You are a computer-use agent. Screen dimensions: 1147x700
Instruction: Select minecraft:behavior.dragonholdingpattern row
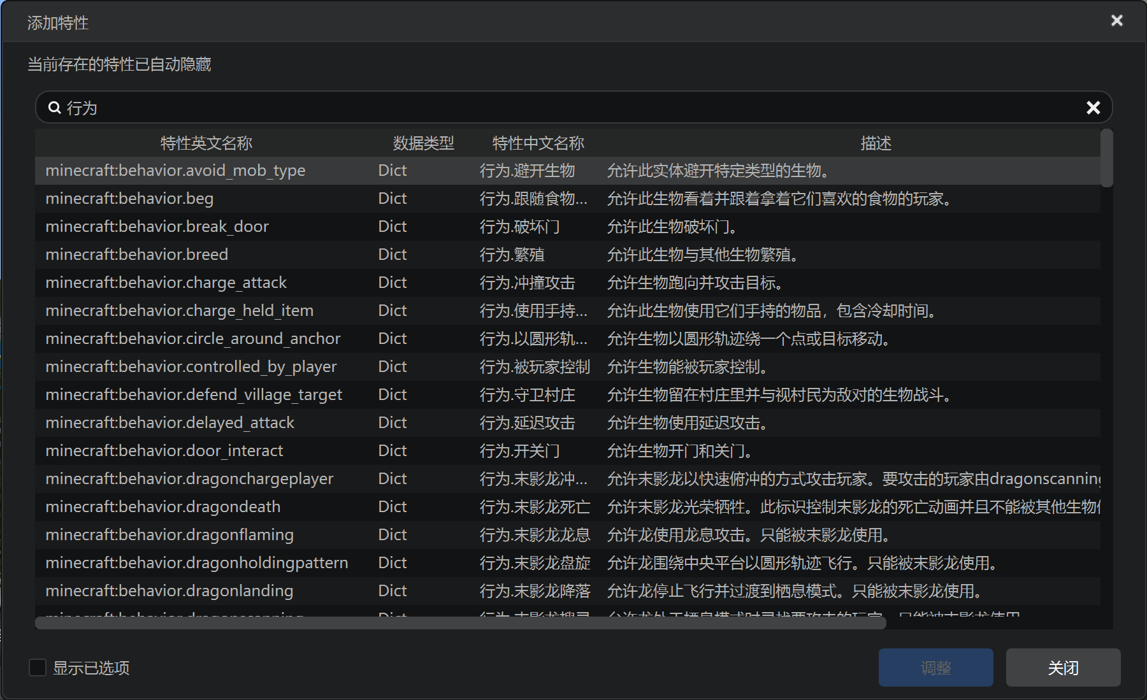tap(568, 563)
